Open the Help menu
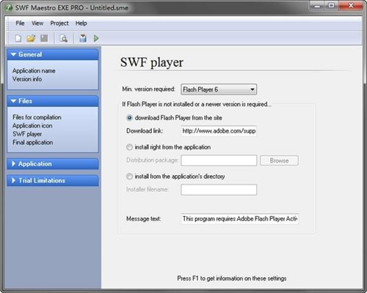This screenshot has width=367, height=293. tap(81, 23)
